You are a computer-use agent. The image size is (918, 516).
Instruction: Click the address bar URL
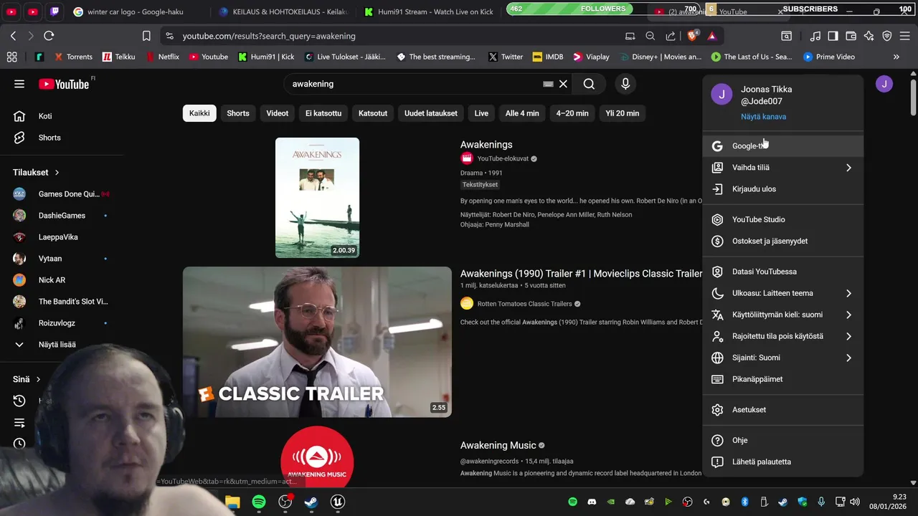(268, 36)
